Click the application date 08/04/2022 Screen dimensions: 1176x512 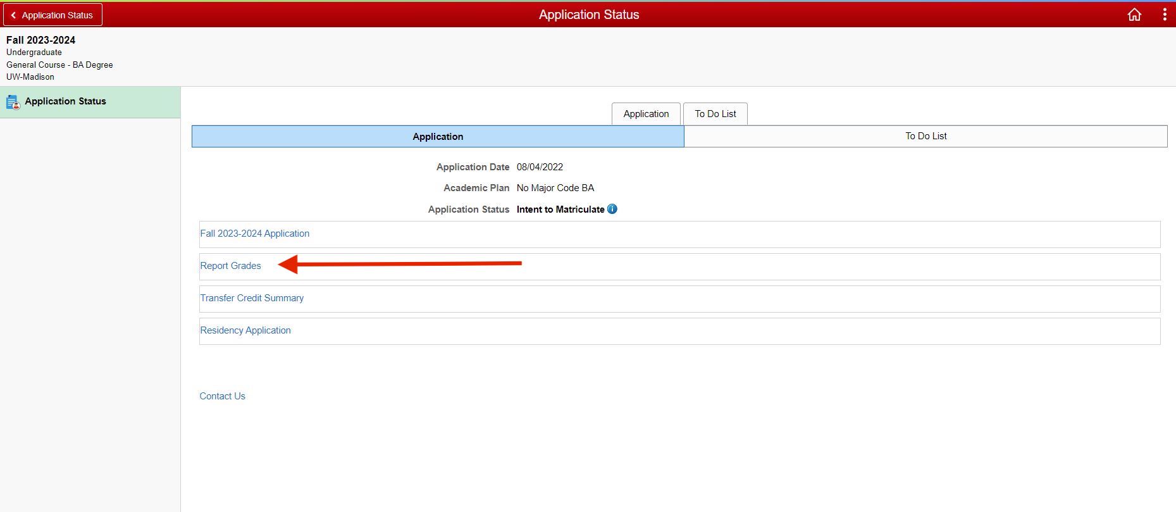540,167
